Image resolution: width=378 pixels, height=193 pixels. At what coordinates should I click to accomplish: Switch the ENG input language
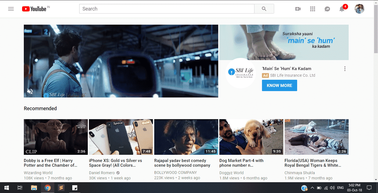coord(340,188)
